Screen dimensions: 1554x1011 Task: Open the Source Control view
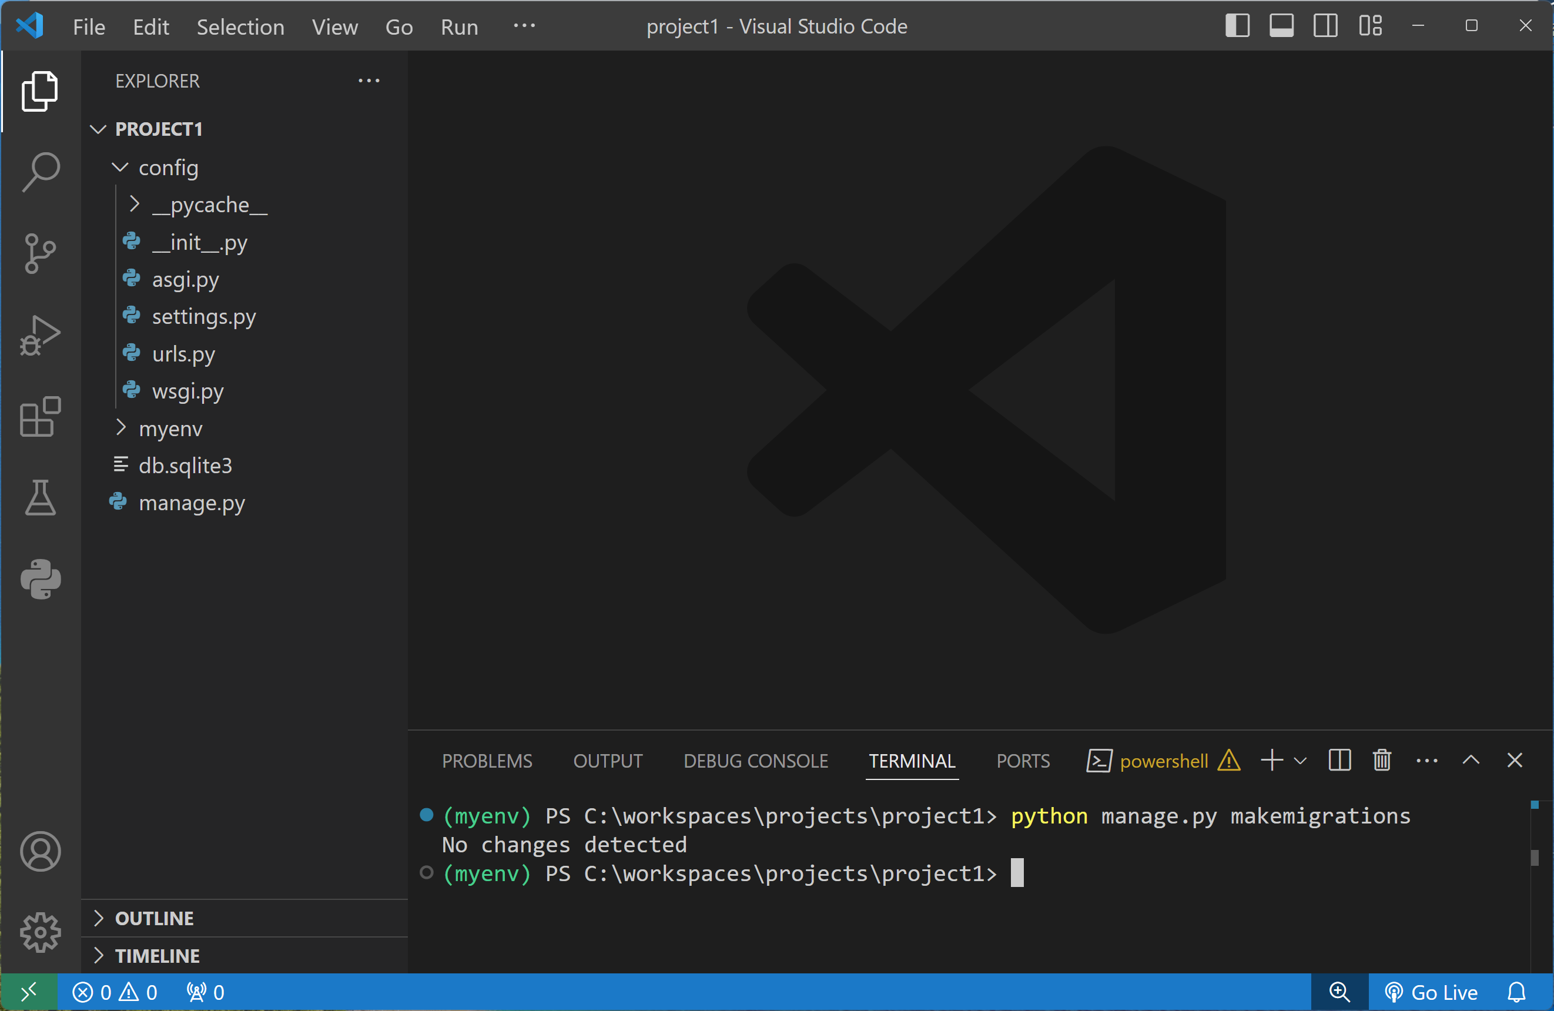tap(41, 253)
